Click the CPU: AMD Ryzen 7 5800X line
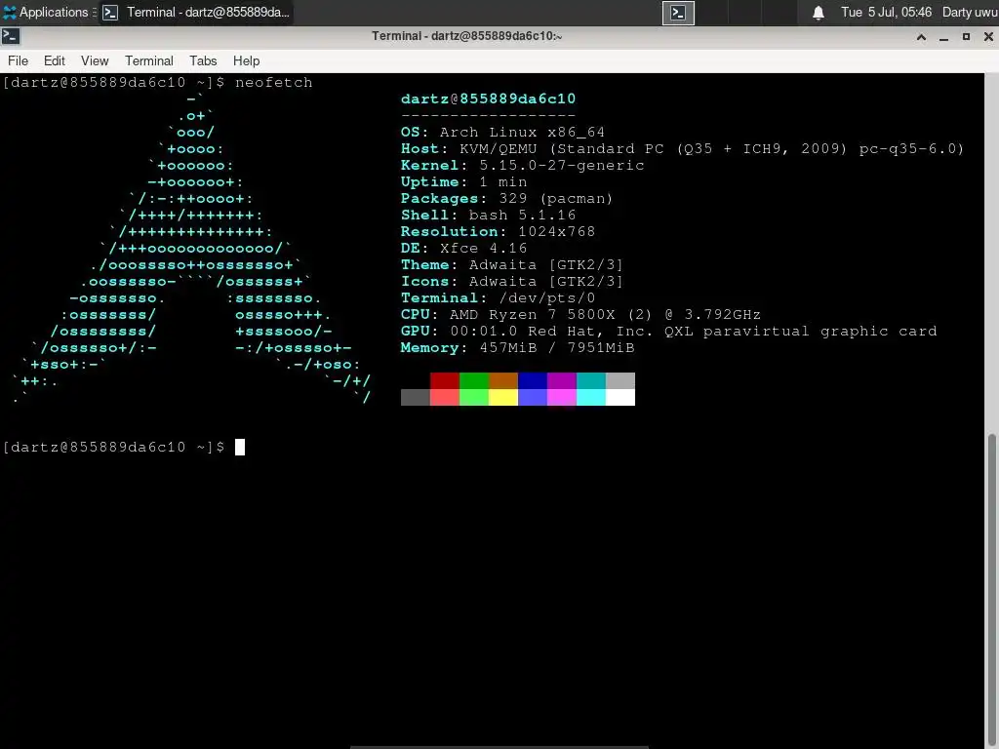The height and width of the screenshot is (749, 999). point(581,314)
